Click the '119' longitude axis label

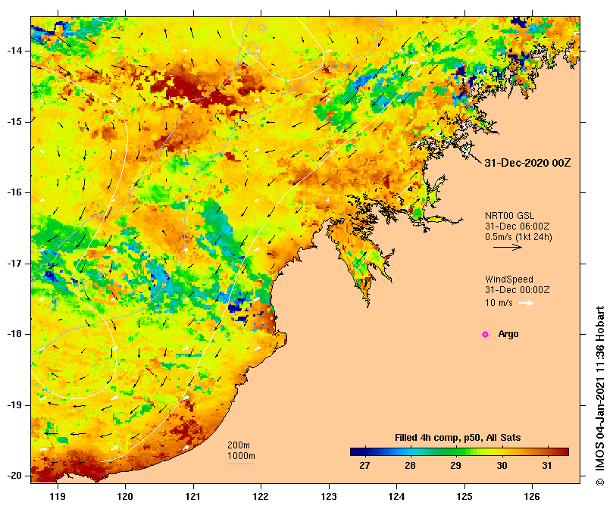coord(58,497)
